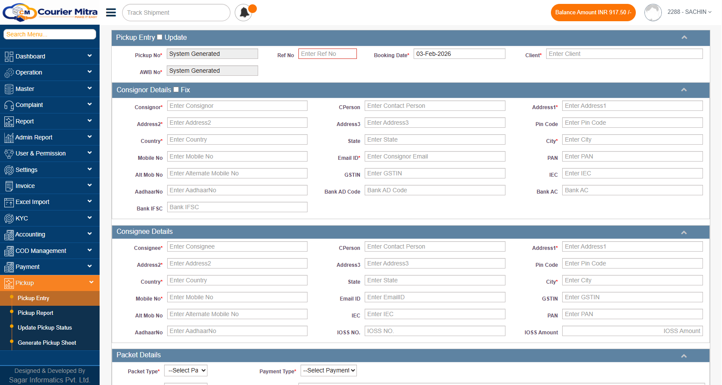Screen dimensions: 722x385
Task: Click the KYC sidebar icon
Action: pyautogui.click(x=9, y=219)
